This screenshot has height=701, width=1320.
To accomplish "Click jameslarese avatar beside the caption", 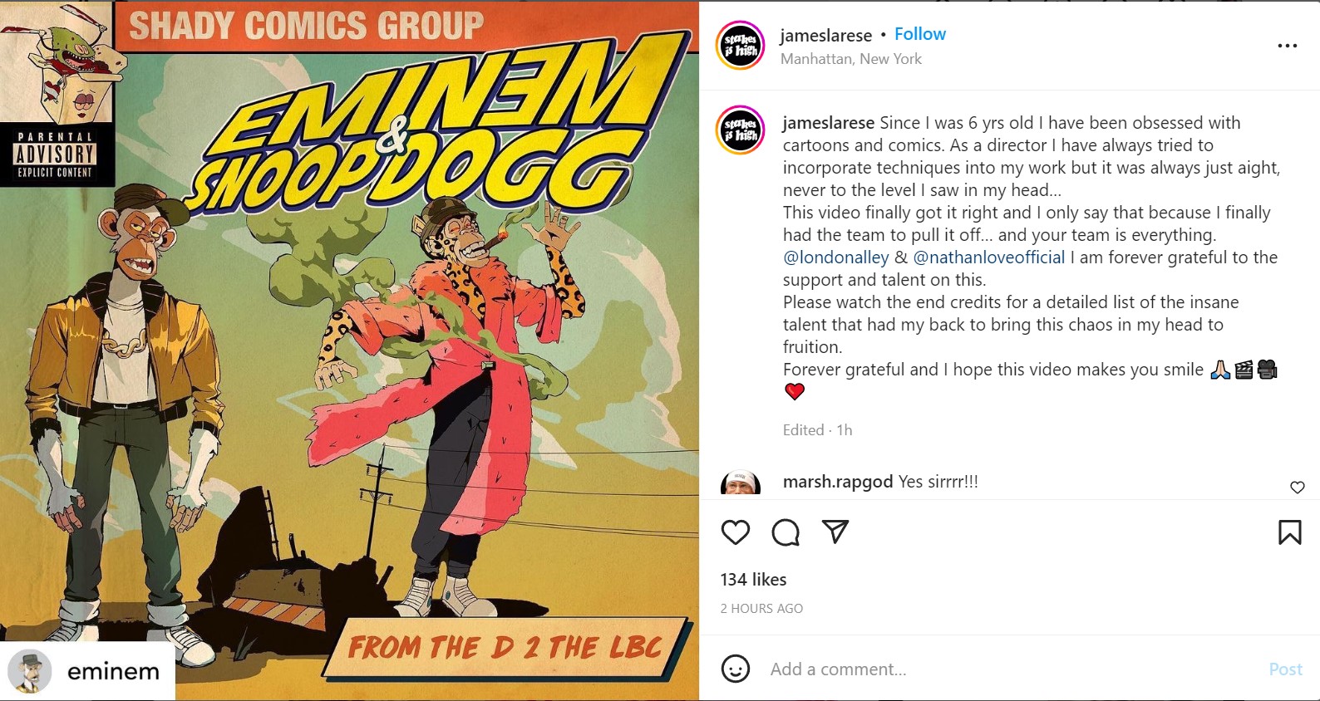I will 741,130.
